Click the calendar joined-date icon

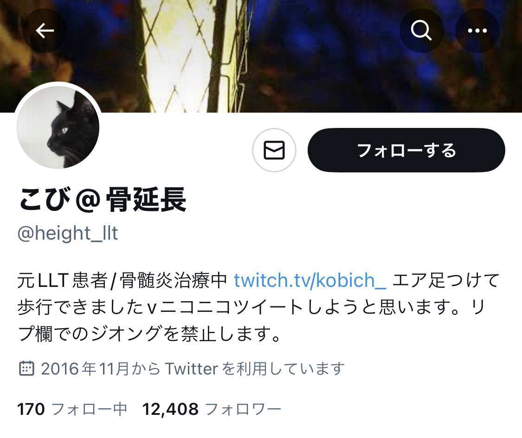click(x=26, y=368)
